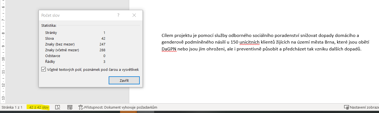Click the vertical ruler on the left edge

pyautogui.click(x=3, y=55)
